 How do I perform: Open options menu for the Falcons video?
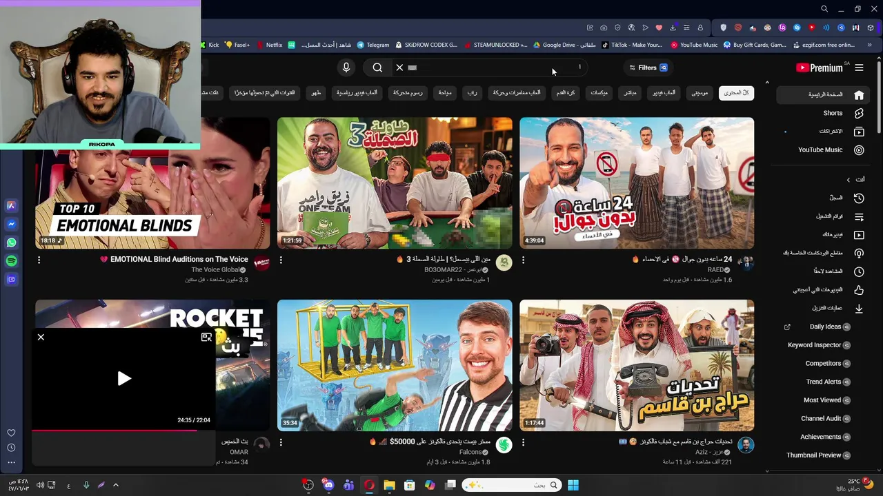coord(281,442)
